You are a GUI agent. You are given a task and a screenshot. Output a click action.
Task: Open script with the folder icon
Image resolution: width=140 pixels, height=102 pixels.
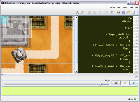click(129, 12)
